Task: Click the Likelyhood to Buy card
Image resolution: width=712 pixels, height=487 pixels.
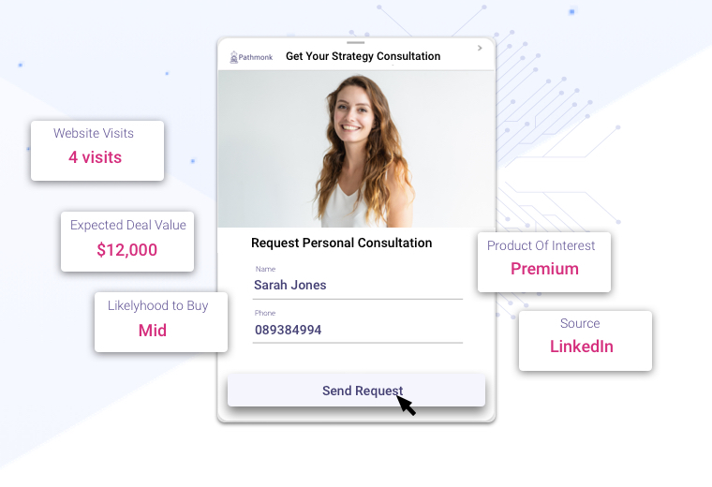Action: (x=161, y=322)
